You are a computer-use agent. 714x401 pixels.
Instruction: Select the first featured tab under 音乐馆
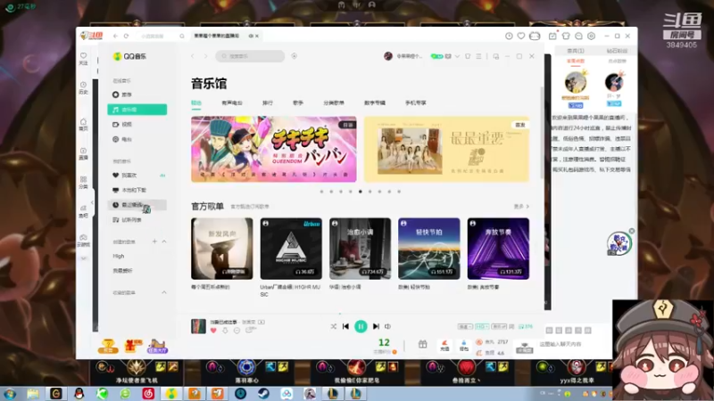pyautogui.click(x=196, y=103)
